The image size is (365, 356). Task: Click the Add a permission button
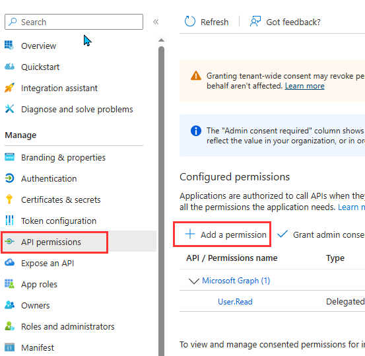tap(222, 234)
